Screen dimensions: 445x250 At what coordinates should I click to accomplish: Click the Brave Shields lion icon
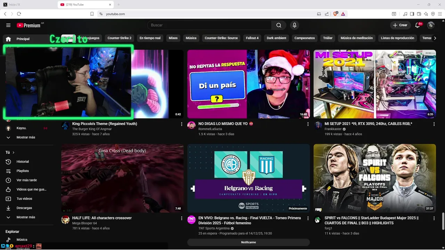click(x=335, y=14)
